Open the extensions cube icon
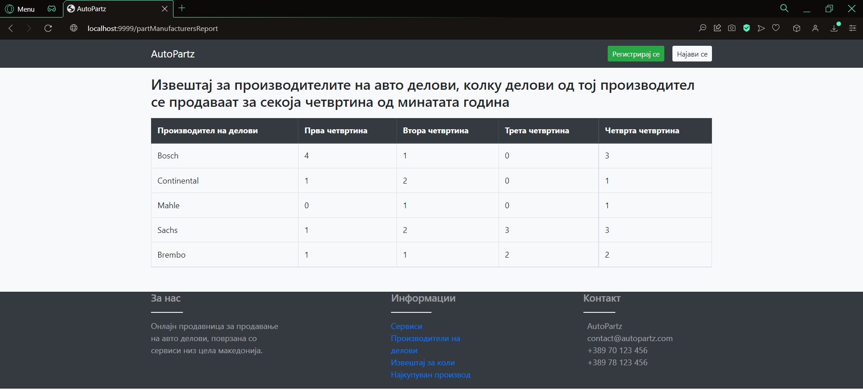The width and height of the screenshot is (863, 390). tap(796, 28)
